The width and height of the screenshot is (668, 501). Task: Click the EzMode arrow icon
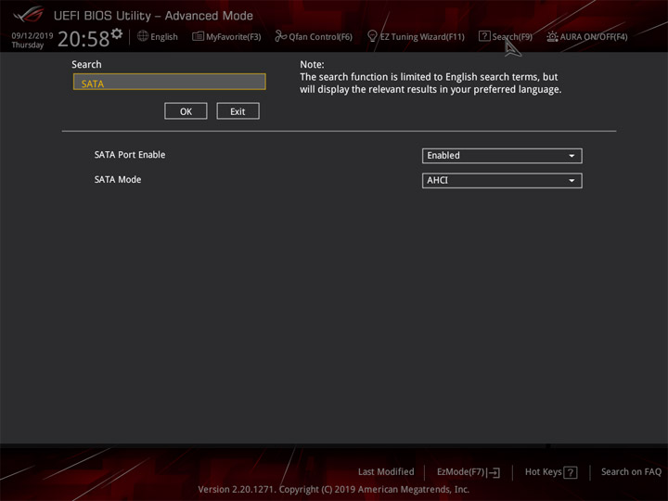click(x=494, y=472)
